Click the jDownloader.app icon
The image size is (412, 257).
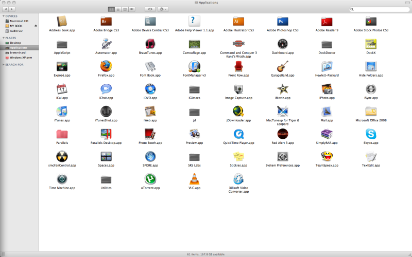(238, 111)
